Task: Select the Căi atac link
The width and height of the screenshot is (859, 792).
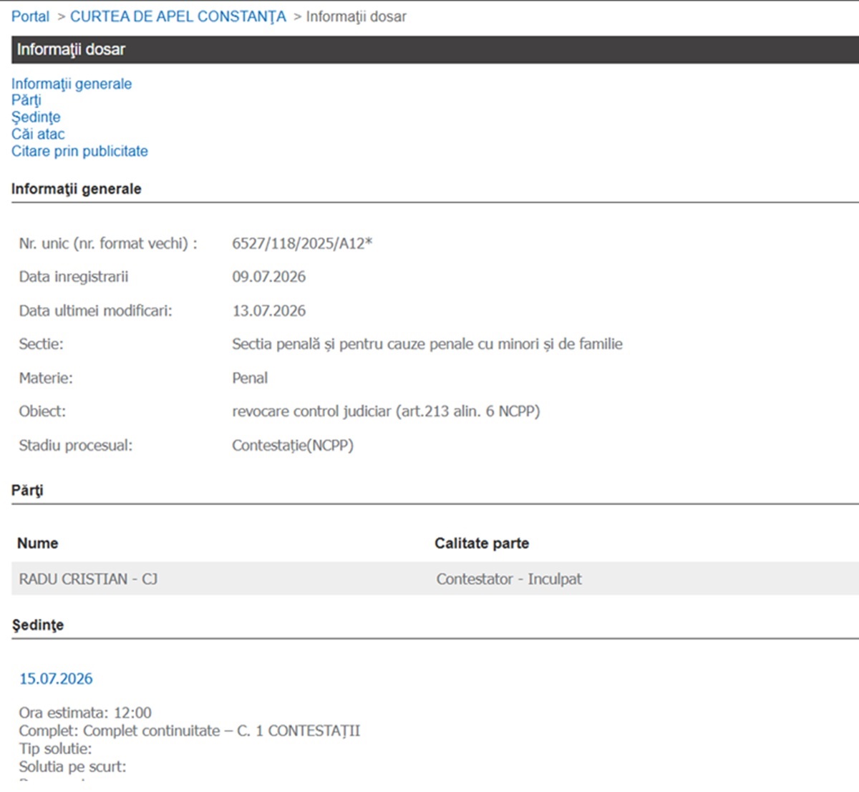Action: coord(38,134)
